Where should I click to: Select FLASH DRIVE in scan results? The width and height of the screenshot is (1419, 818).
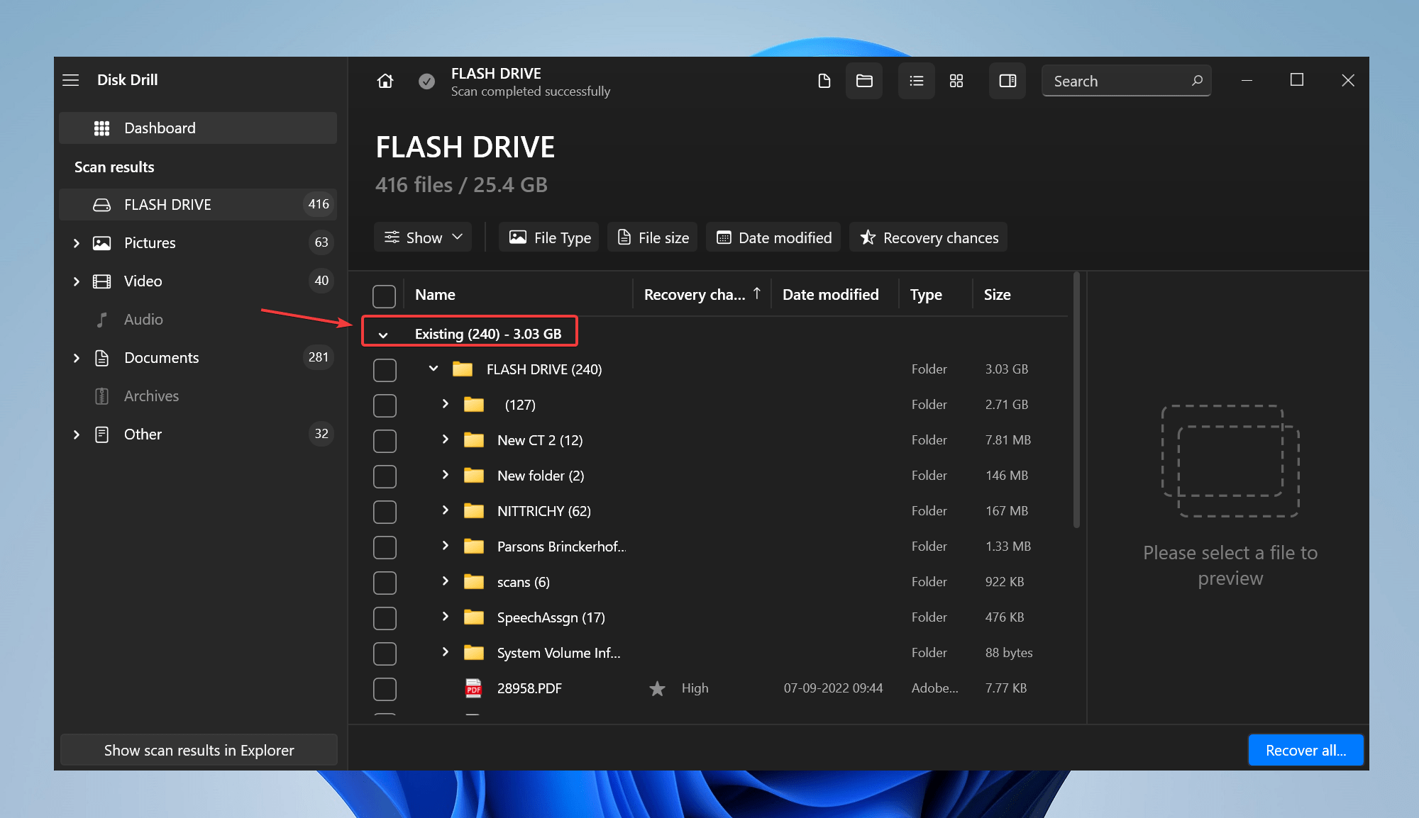tap(198, 205)
